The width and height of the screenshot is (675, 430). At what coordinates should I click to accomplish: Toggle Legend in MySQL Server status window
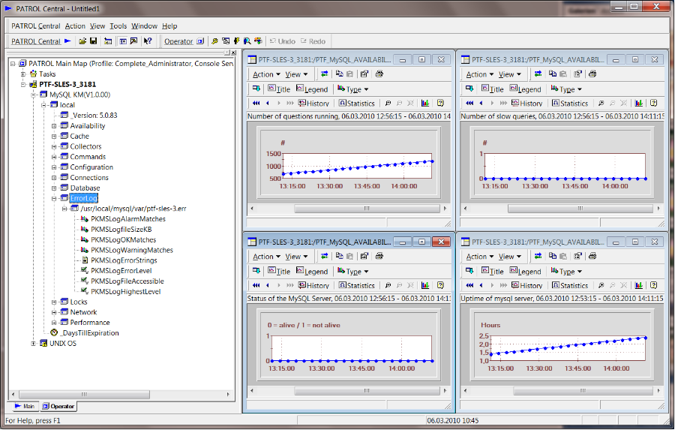tap(312, 272)
